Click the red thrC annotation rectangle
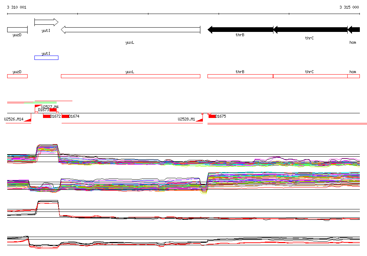 tap(310, 76)
